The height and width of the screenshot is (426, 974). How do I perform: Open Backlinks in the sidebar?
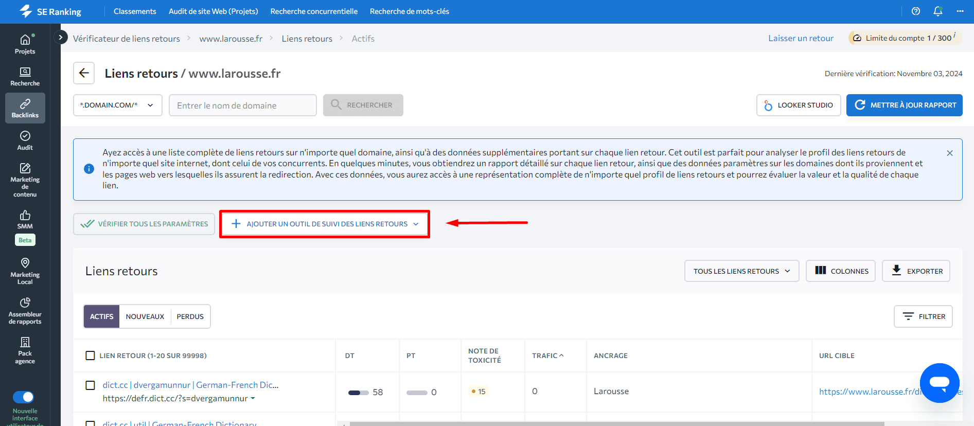25,108
